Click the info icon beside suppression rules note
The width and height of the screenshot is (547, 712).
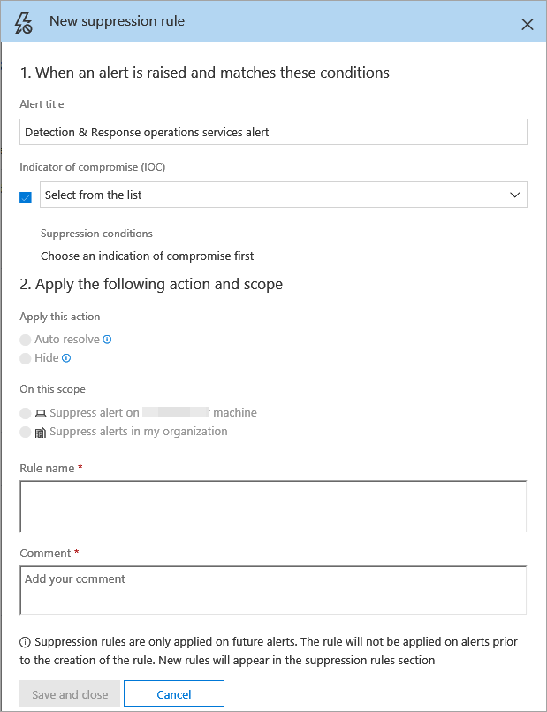point(25,642)
